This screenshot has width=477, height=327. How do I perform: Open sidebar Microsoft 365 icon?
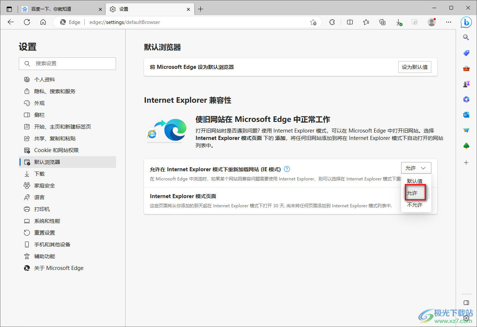466,99
